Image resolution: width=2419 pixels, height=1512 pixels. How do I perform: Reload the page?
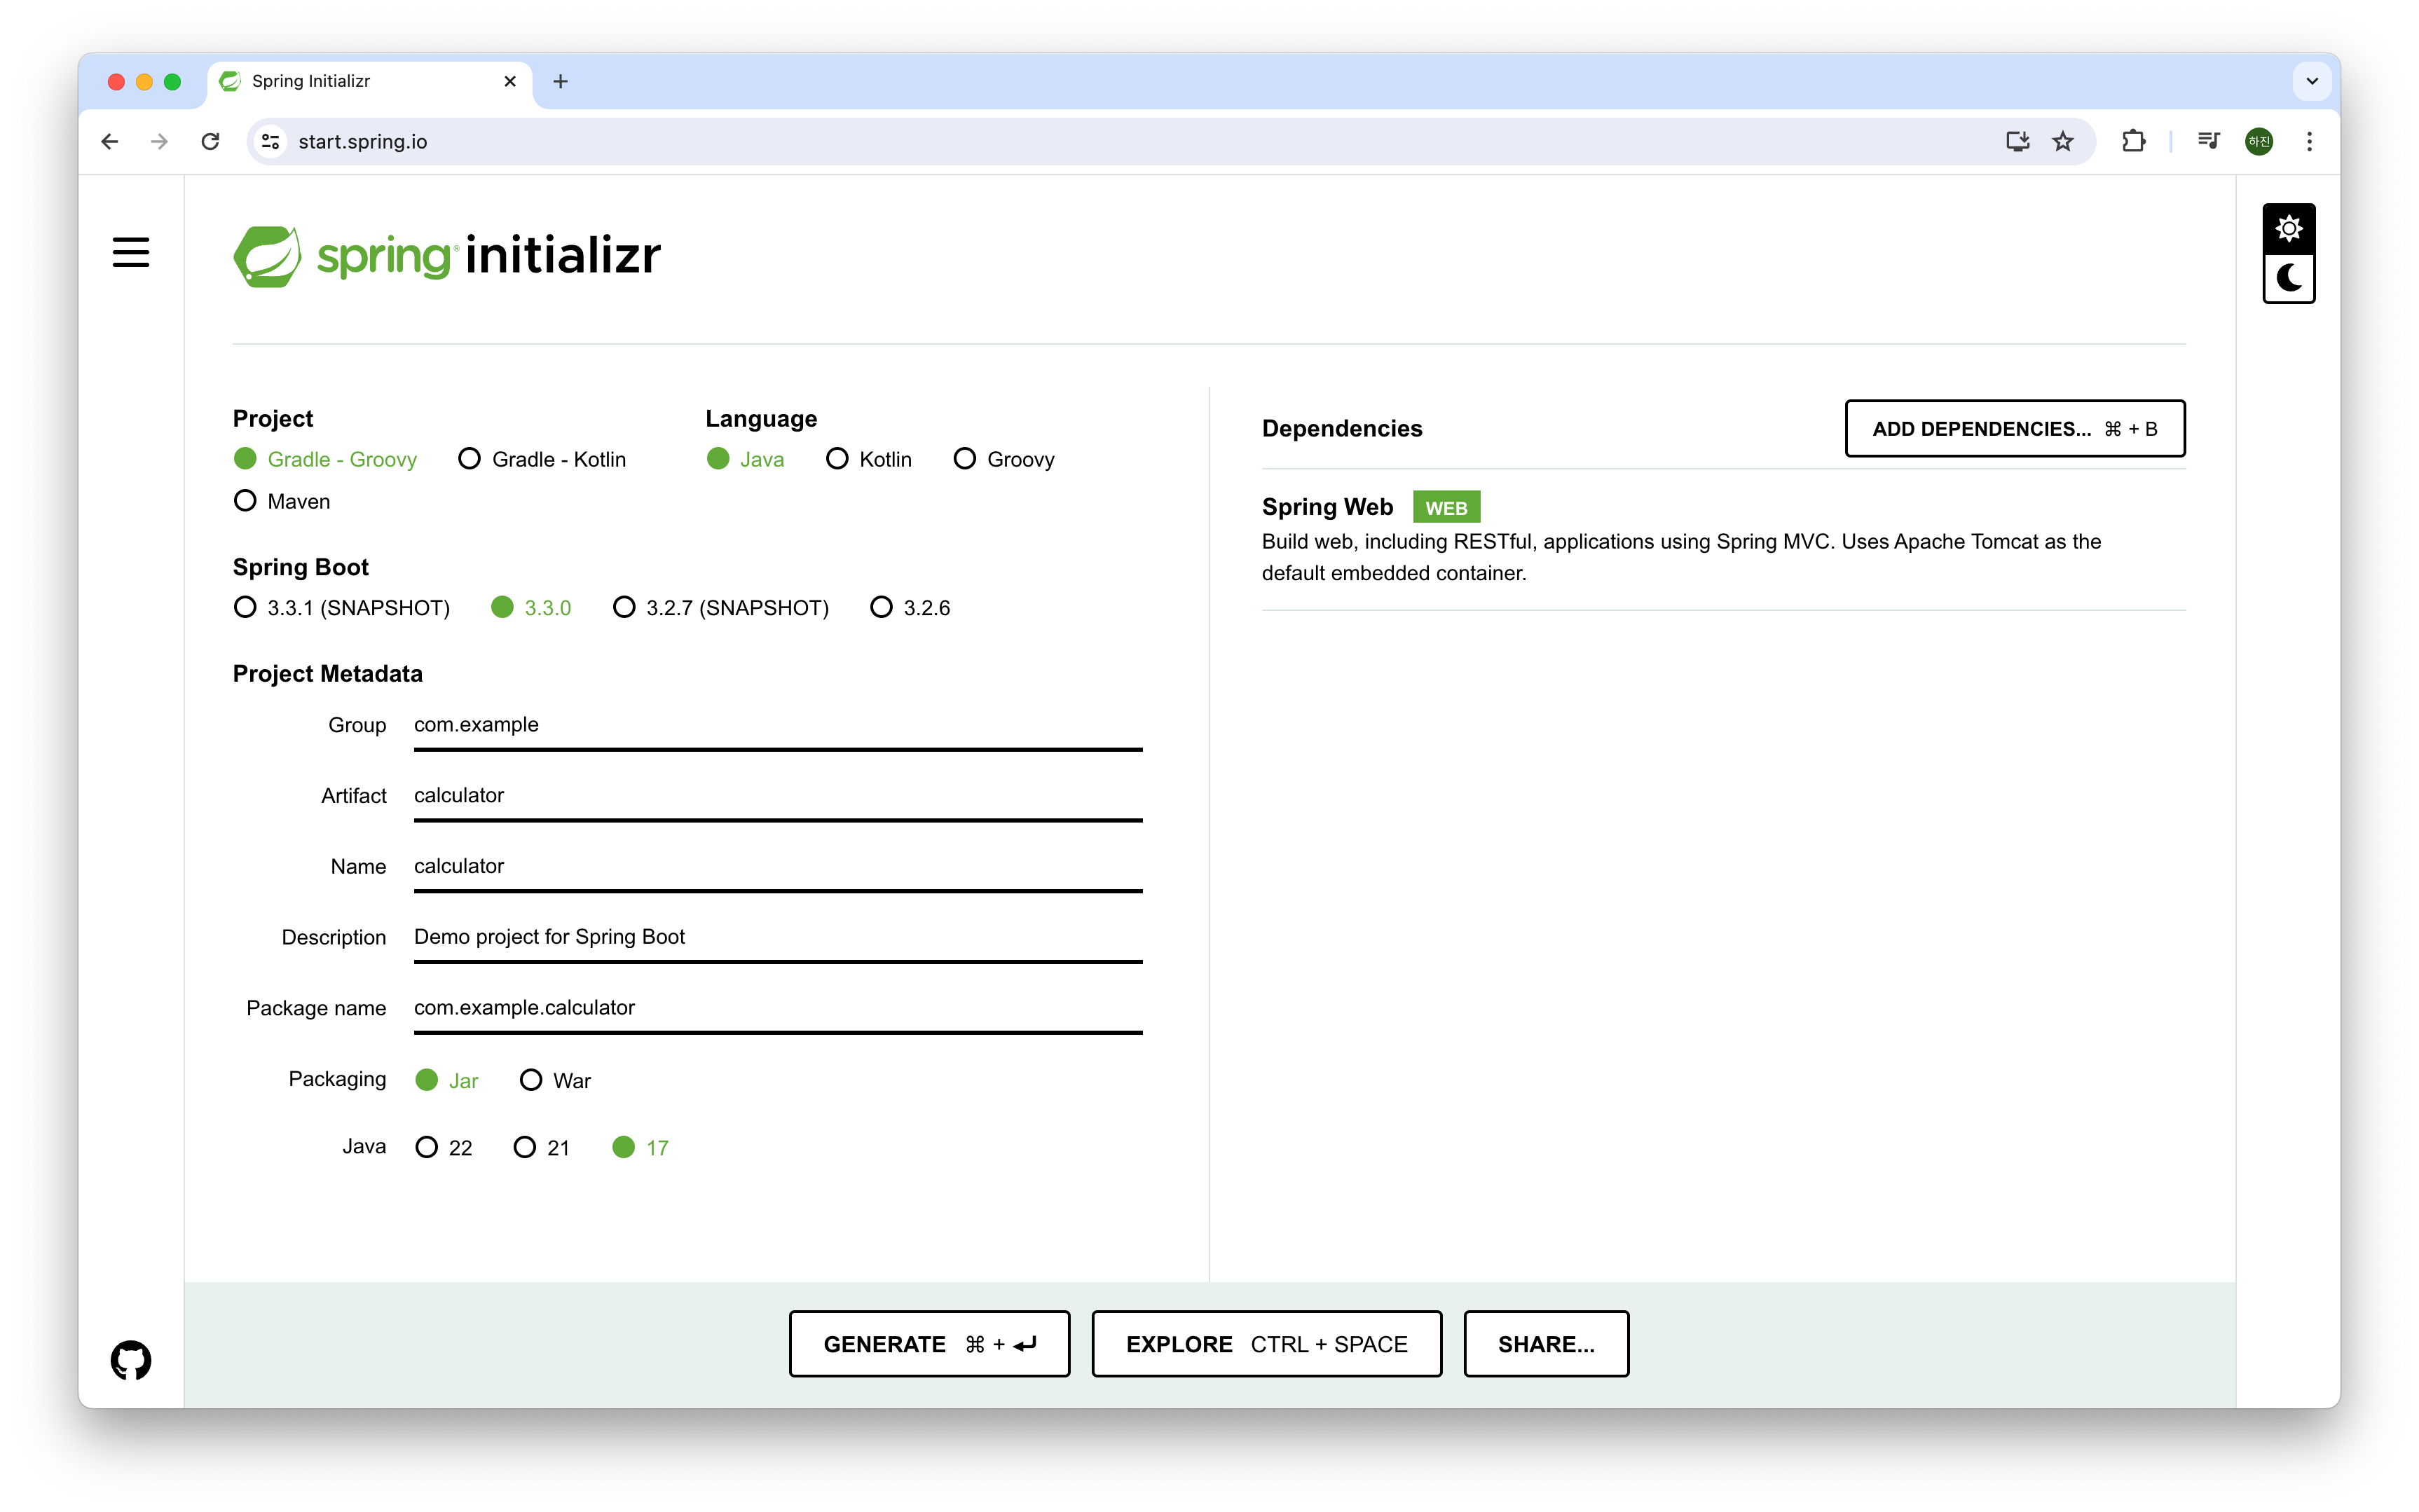(x=210, y=141)
